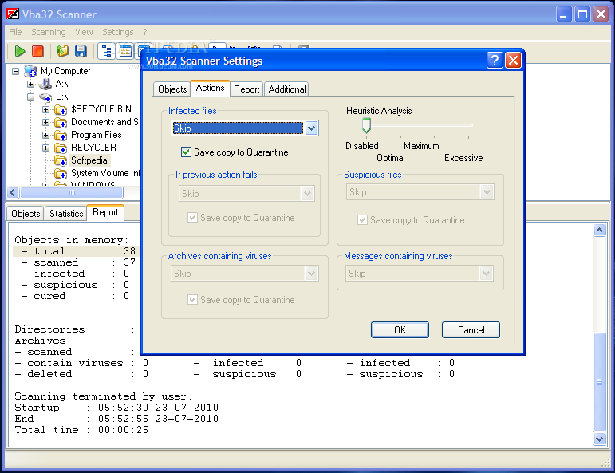Open the File menu
Viewport: 615px width, 473px height.
(x=15, y=32)
